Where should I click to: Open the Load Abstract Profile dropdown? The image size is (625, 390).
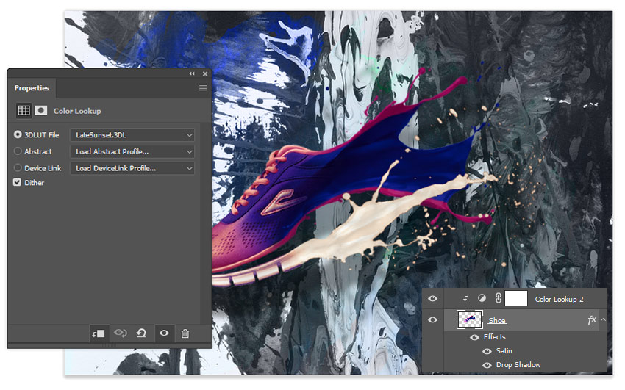(132, 151)
